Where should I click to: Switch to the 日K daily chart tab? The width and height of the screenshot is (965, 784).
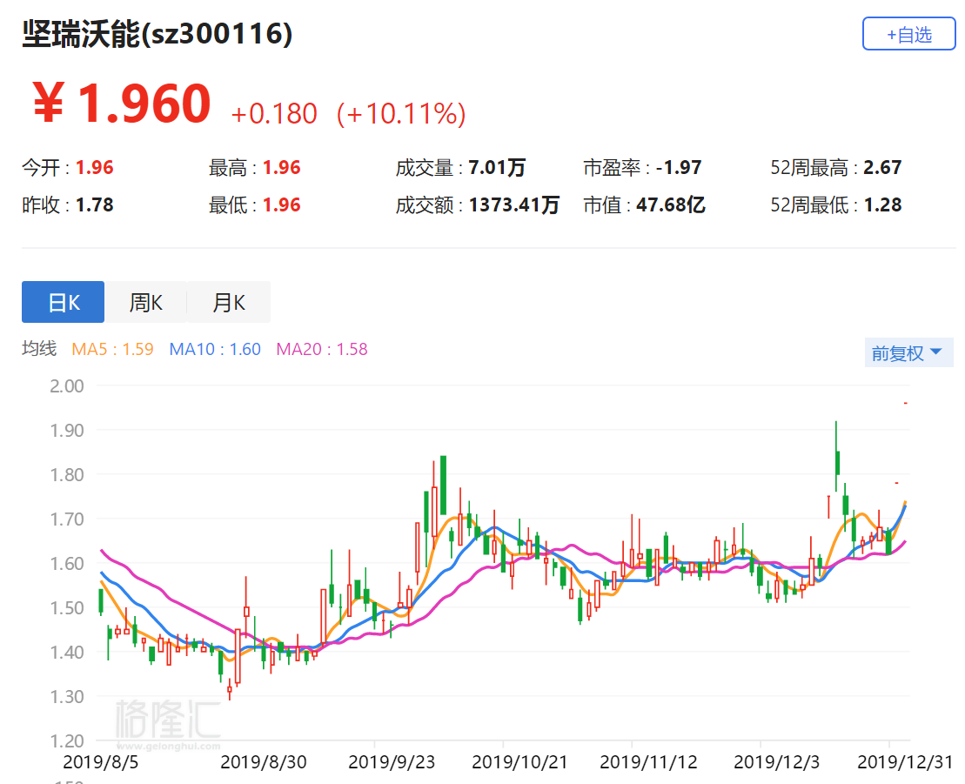coord(64,302)
